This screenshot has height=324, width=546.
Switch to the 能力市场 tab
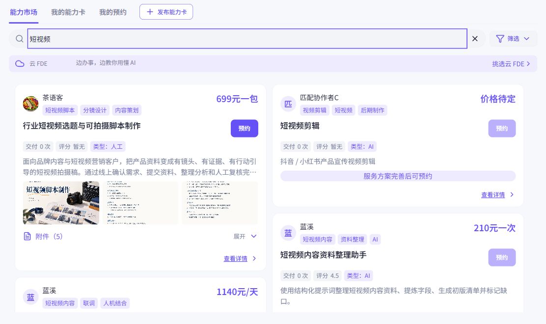24,12
